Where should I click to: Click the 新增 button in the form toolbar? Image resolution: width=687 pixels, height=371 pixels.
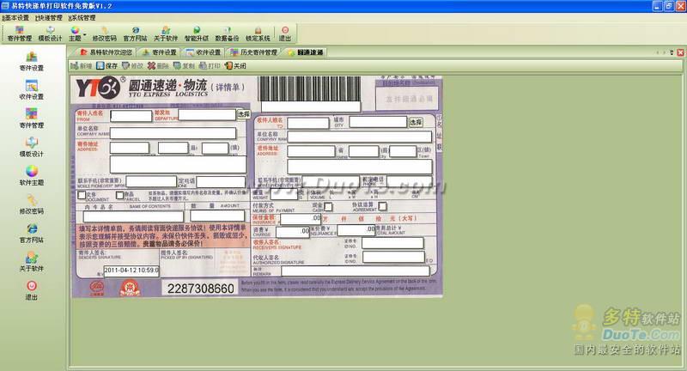(x=81, y=66)
